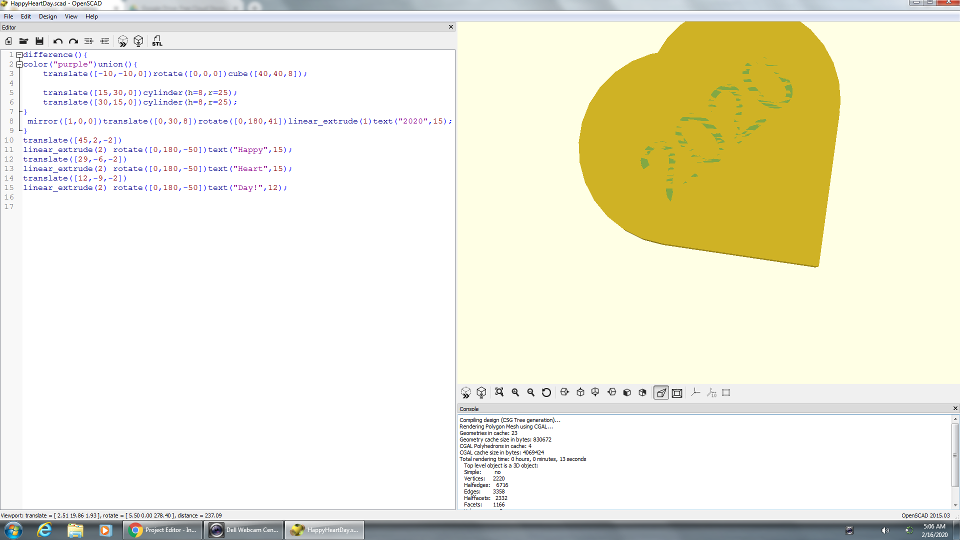Open the Edit menu
The image size is (960, 540).
26,16
